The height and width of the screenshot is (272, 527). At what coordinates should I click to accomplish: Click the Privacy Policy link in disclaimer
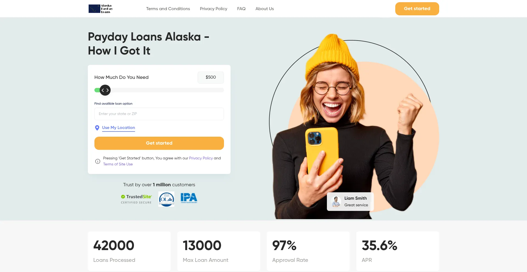201,158
